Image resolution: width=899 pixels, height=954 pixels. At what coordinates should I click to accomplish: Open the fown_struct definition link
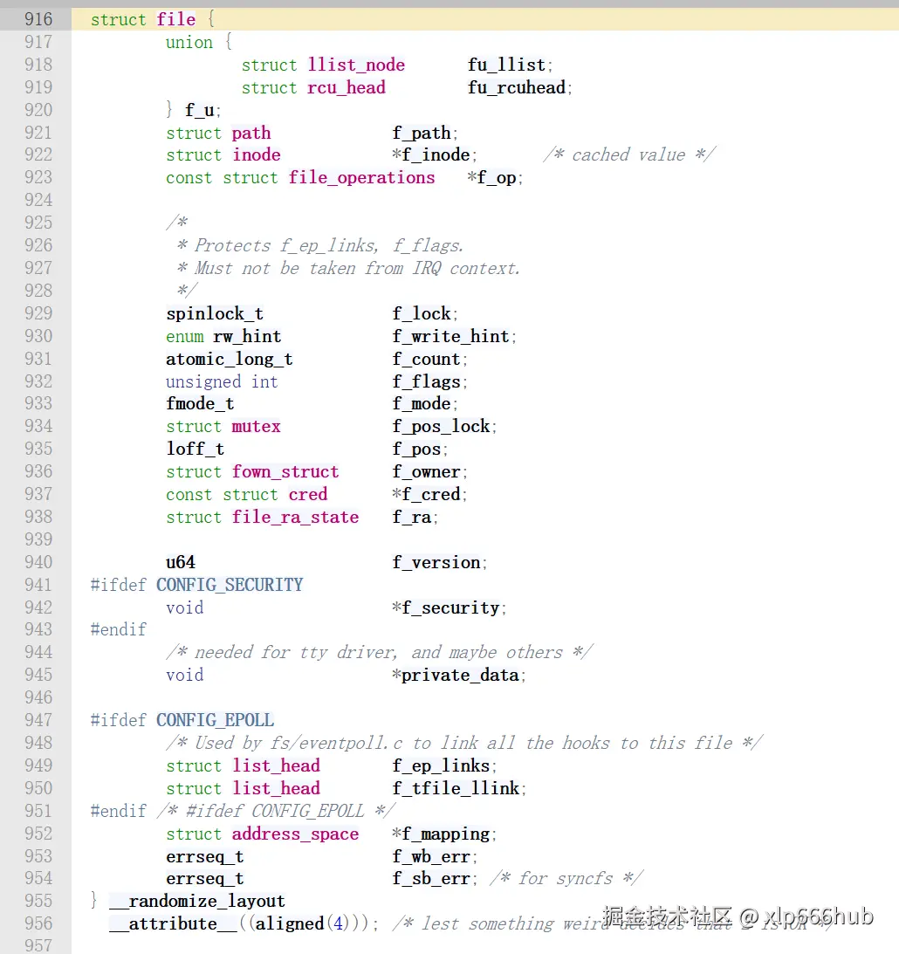285,471
